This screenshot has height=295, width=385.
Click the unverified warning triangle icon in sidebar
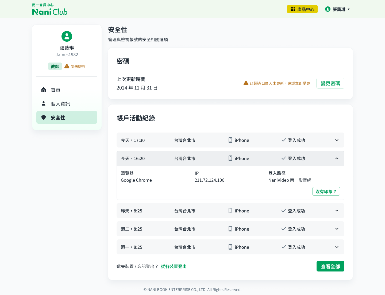67,66
